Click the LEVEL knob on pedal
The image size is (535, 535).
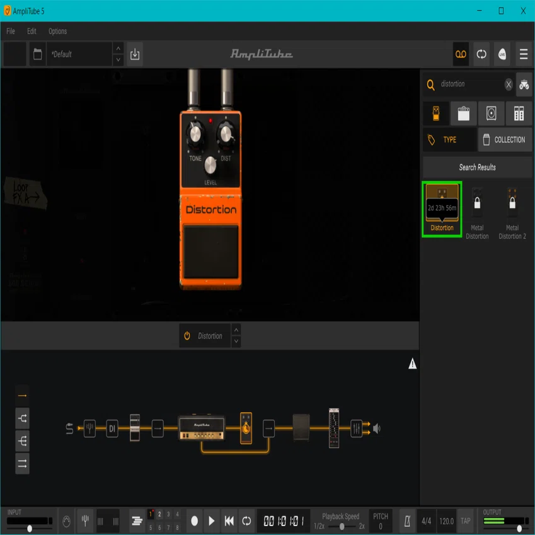(x=210, y=166)
